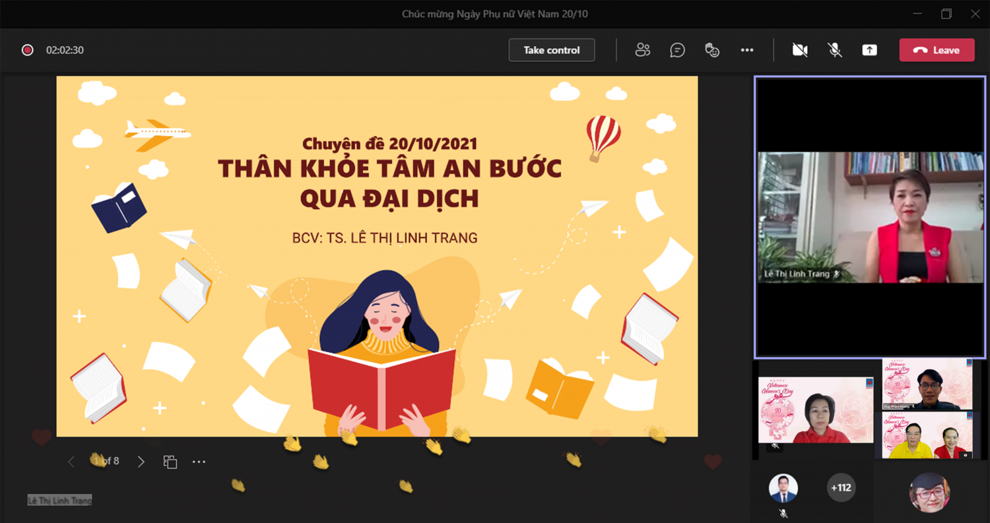Open the slide grid view icon
Image resolution: width=990 pixels, height=523 pixels.
point(170,462)
